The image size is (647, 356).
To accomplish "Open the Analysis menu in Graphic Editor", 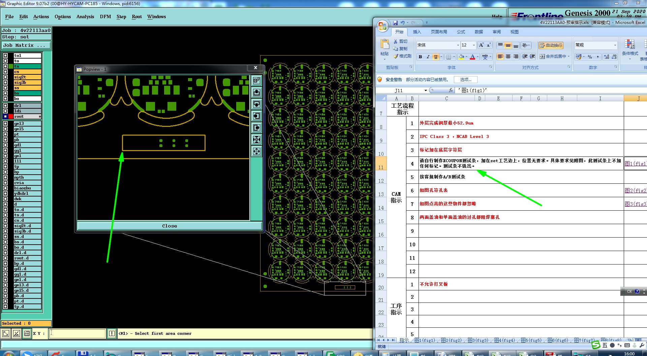I will [85, 16].
